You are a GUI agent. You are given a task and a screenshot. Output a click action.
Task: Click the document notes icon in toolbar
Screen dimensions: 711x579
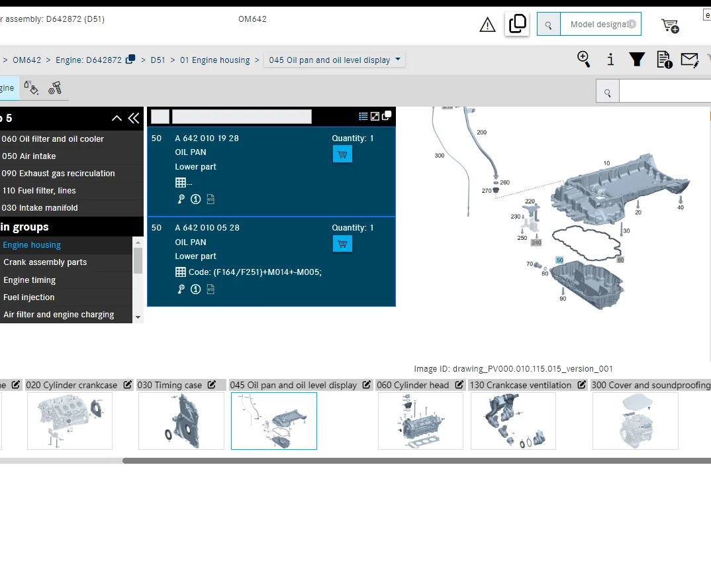[x=664, y=60]
